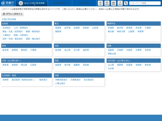Open 京都府
Screen dimensions: 162x121
coord(120,50)
